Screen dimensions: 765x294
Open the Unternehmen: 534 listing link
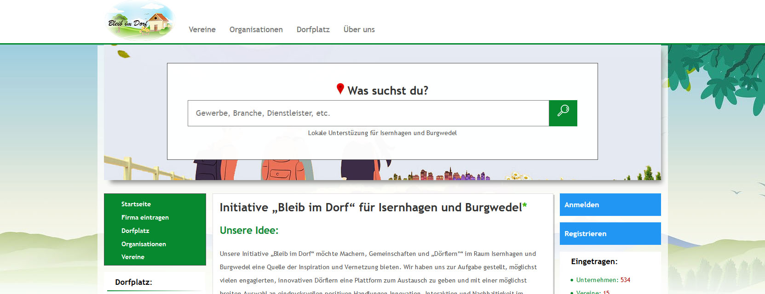coord(603,280)
